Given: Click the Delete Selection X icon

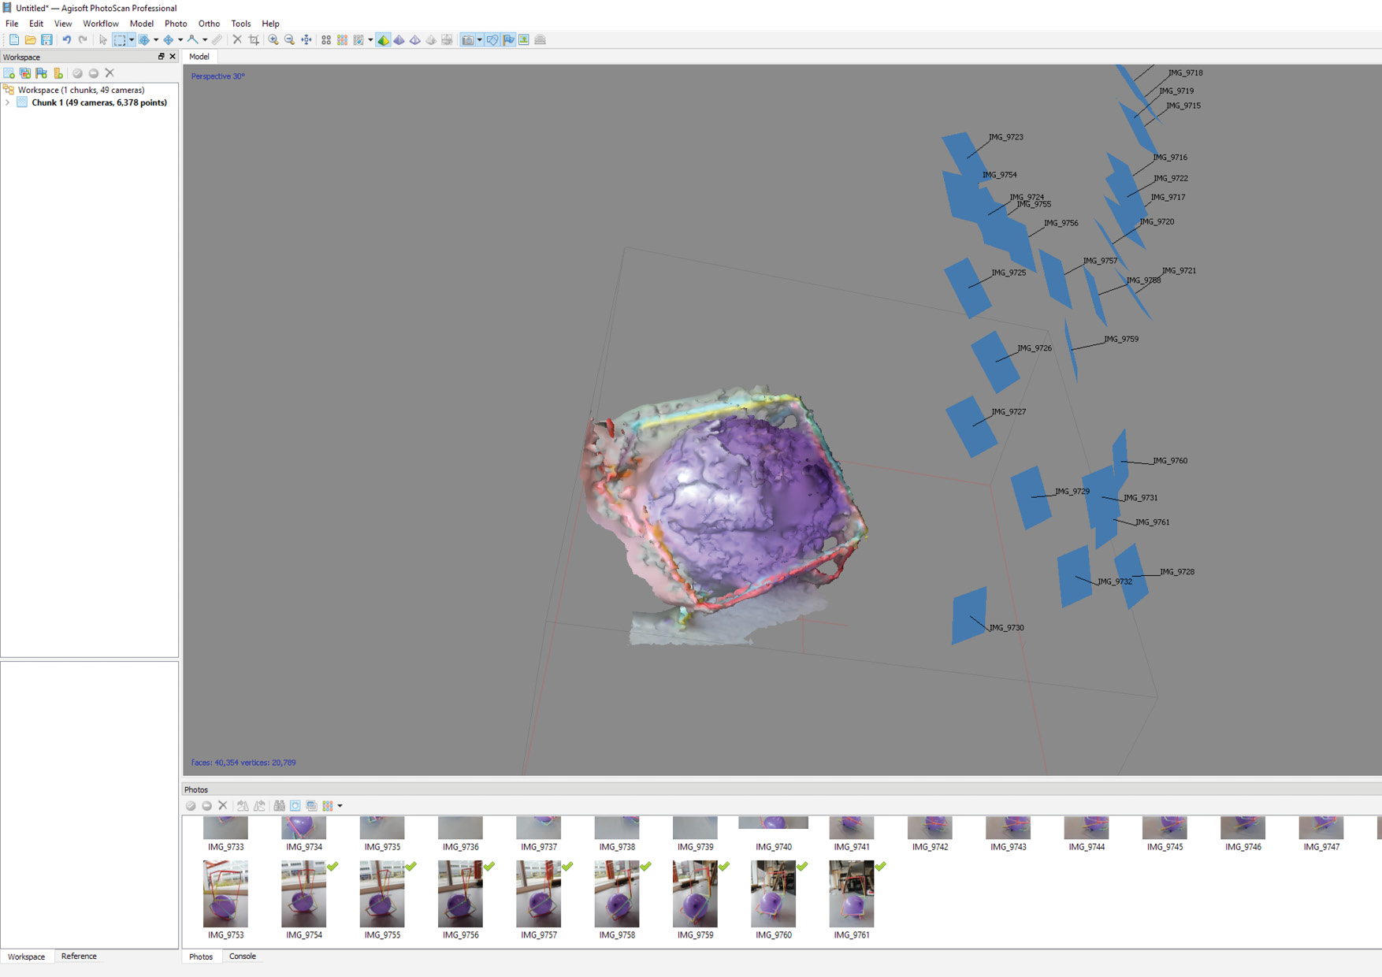Looking at the screenshot, I should point(237,40).
